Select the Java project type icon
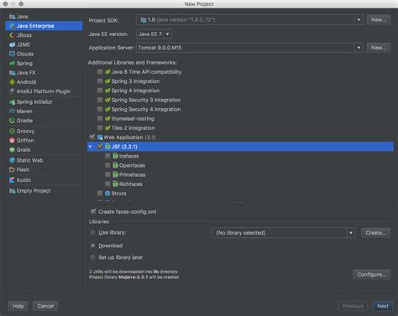The width and height of the screenshot is (398, 316). [x=12, y=17]
